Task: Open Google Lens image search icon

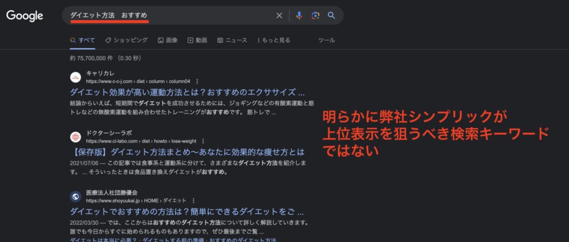Action: click(x=315, y=16)
